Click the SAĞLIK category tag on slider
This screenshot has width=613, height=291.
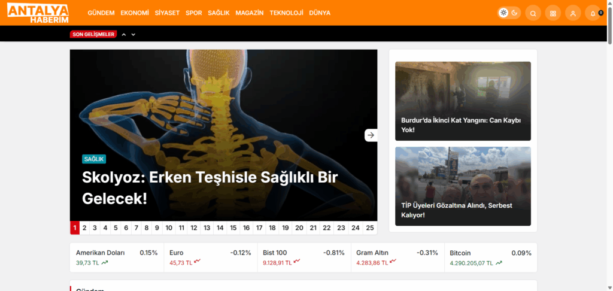[x=94, y=159]
